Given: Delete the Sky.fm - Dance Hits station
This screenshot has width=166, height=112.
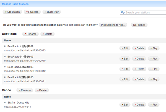Looking at the screenshot, I should click(139, 105).
